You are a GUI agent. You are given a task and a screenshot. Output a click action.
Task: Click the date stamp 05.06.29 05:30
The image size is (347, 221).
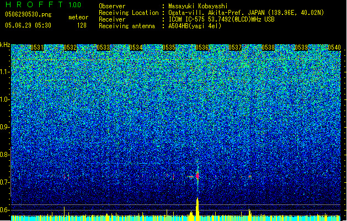pyautogui.click(x=28, y=25)
